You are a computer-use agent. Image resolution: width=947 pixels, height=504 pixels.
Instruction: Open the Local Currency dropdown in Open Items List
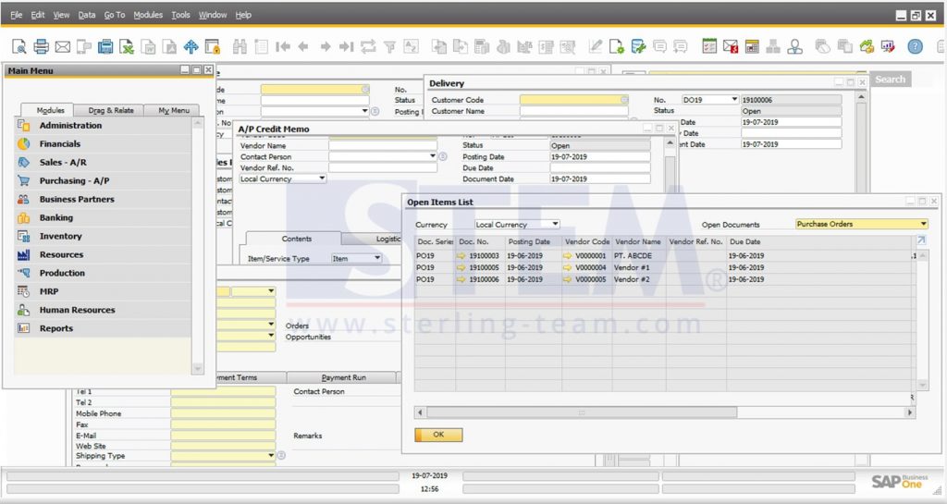pos(554,225)
